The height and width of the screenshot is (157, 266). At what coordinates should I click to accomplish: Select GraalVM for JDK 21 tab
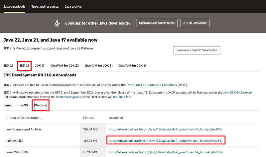point(99,66)
